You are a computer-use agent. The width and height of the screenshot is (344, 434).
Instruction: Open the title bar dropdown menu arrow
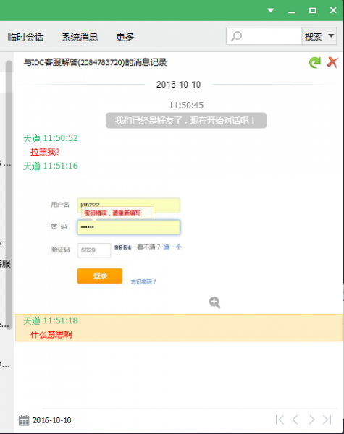pos(271,11)
